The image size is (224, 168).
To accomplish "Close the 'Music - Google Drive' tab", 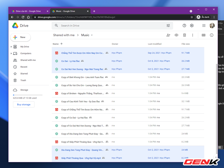I will tap(88, 11).
